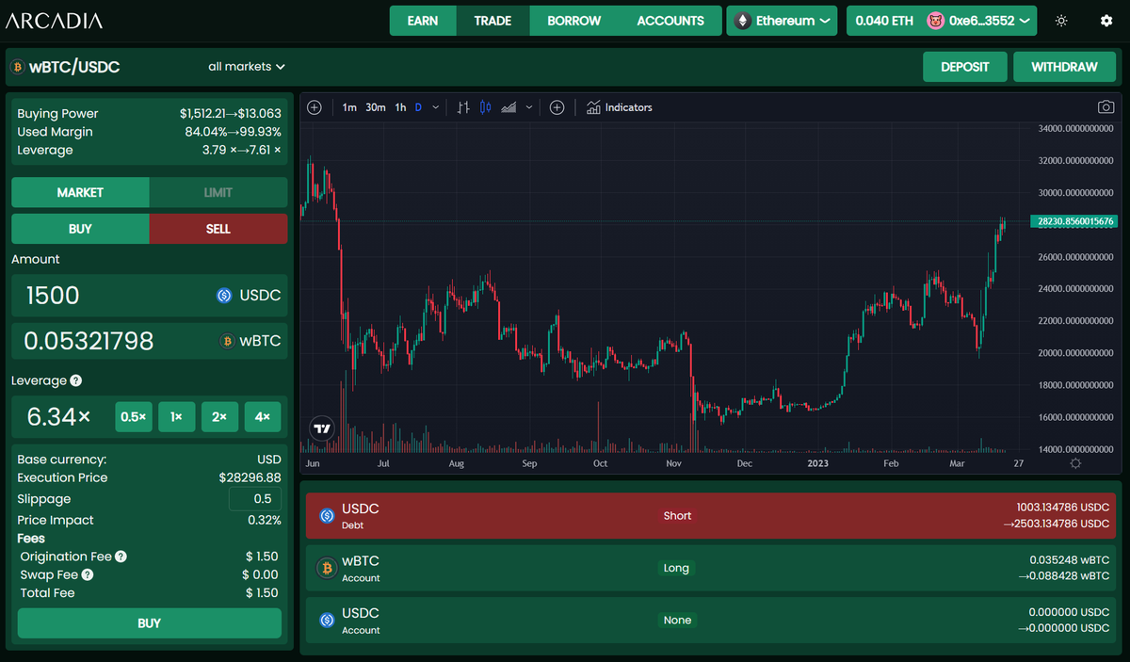The height and width of the screenshot is (662, 1130).
Task: Edit the Slippage 0.5 field
Action: click(x=255, y=499)
